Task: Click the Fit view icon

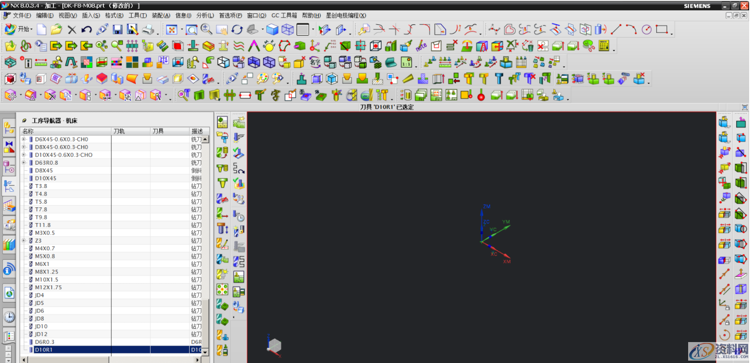Action: click(x=172, y=29)
